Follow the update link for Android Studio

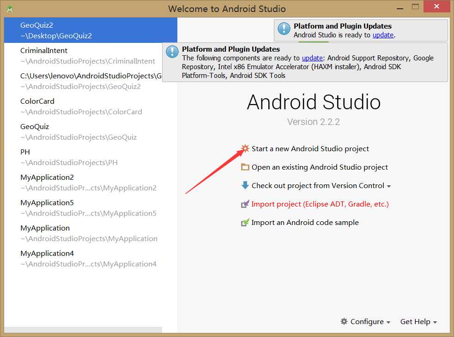click(x=383, y=35)
